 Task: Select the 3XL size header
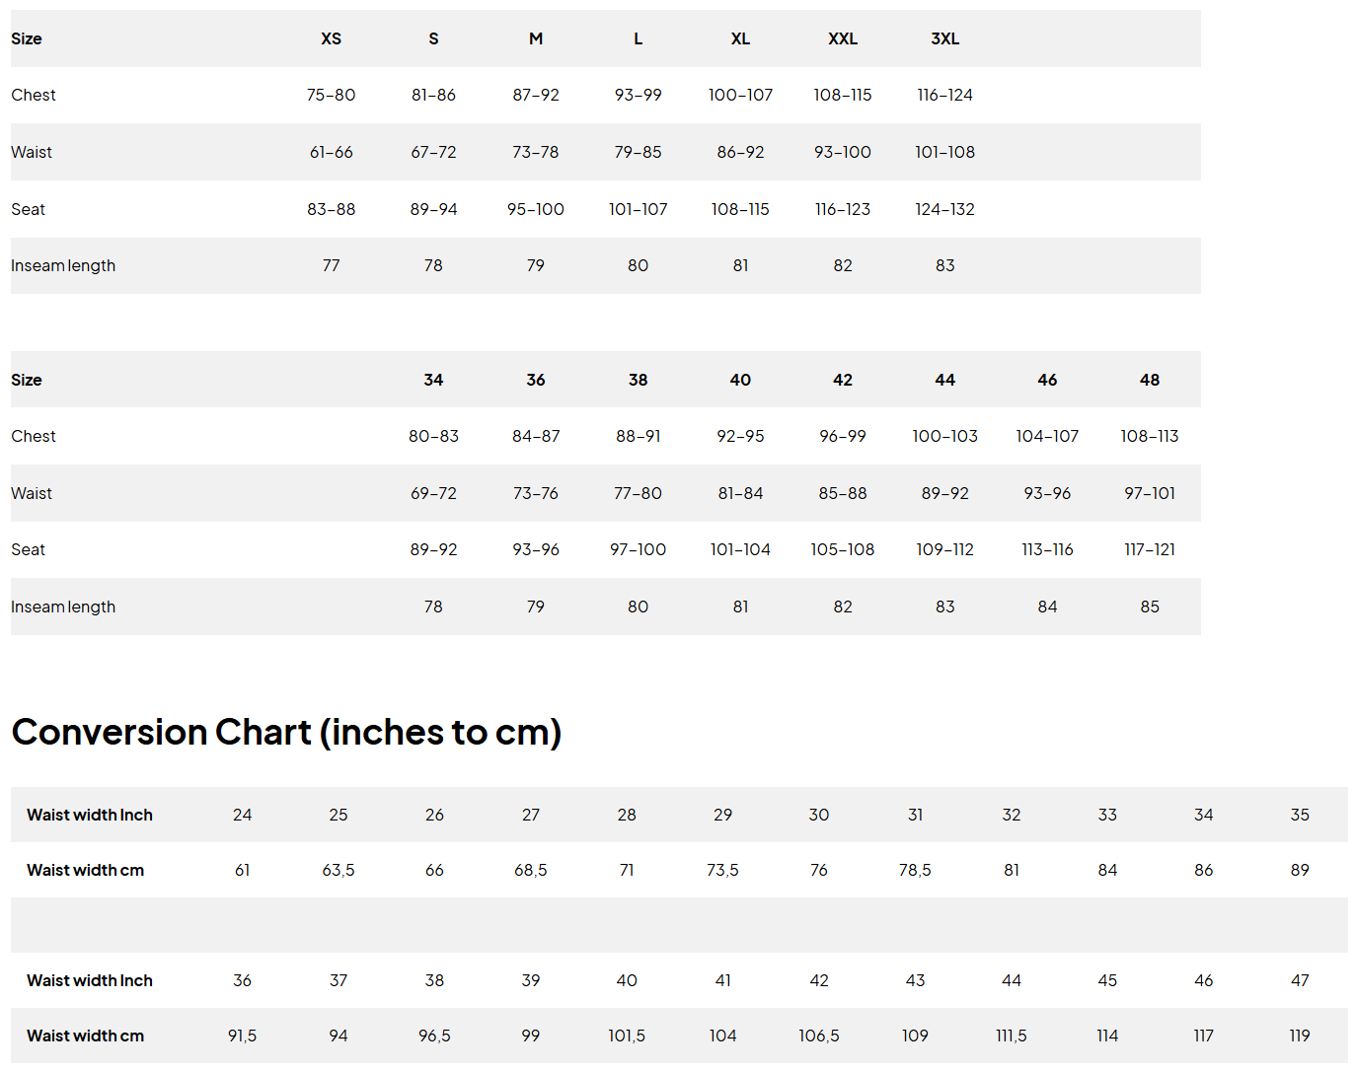[944, 38]
